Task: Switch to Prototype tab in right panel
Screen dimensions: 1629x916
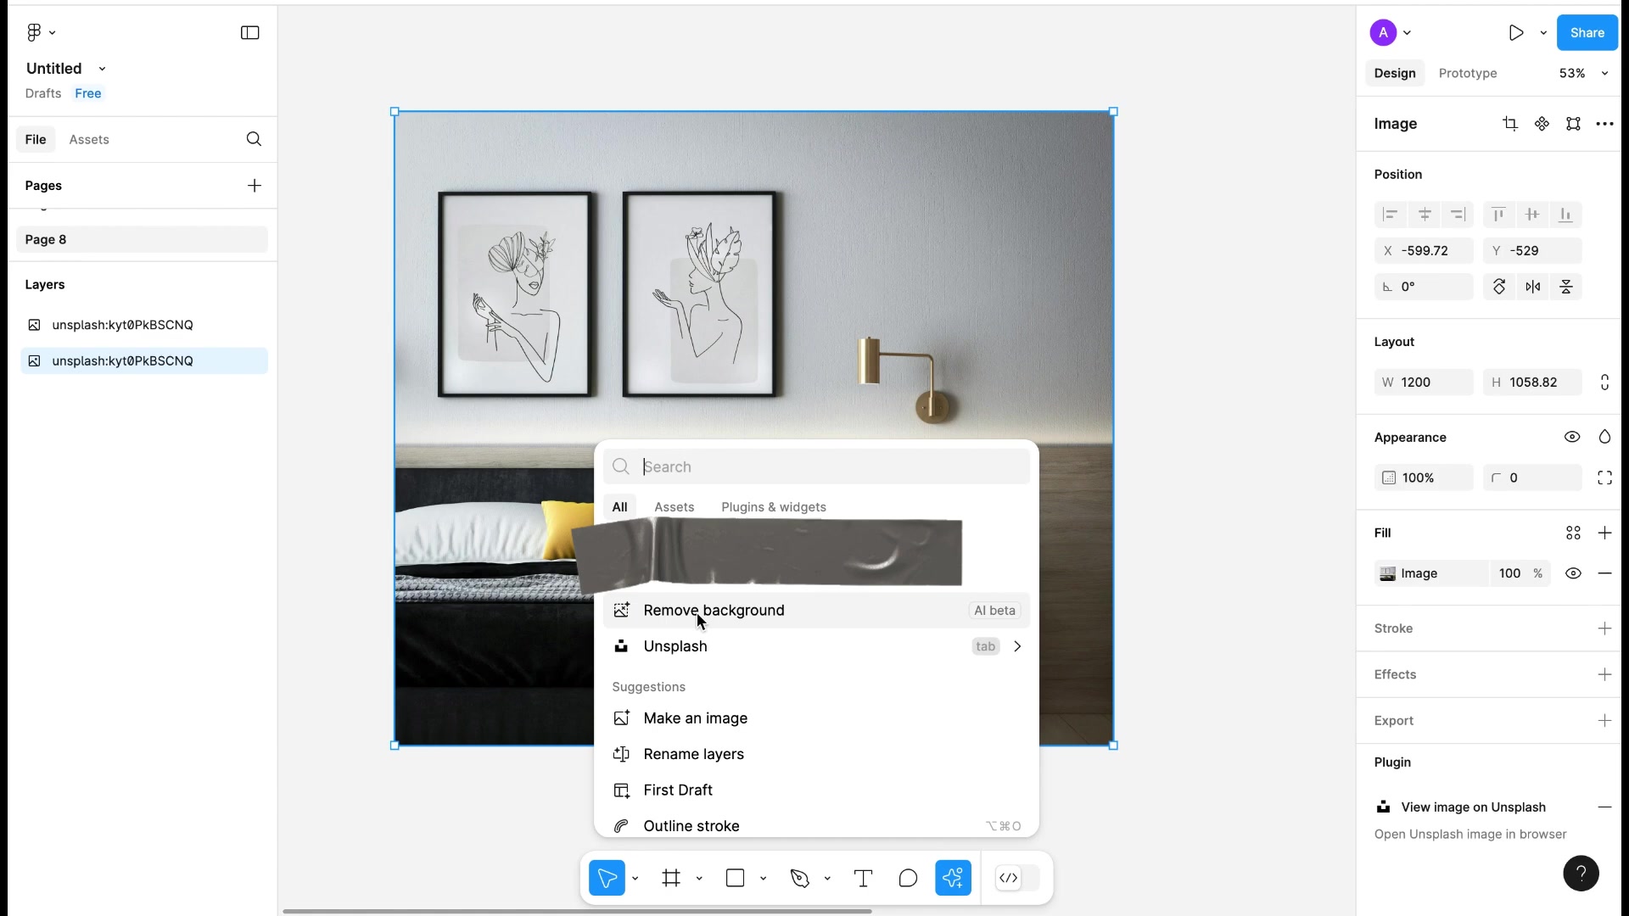Action: (x=1467, y=73)
